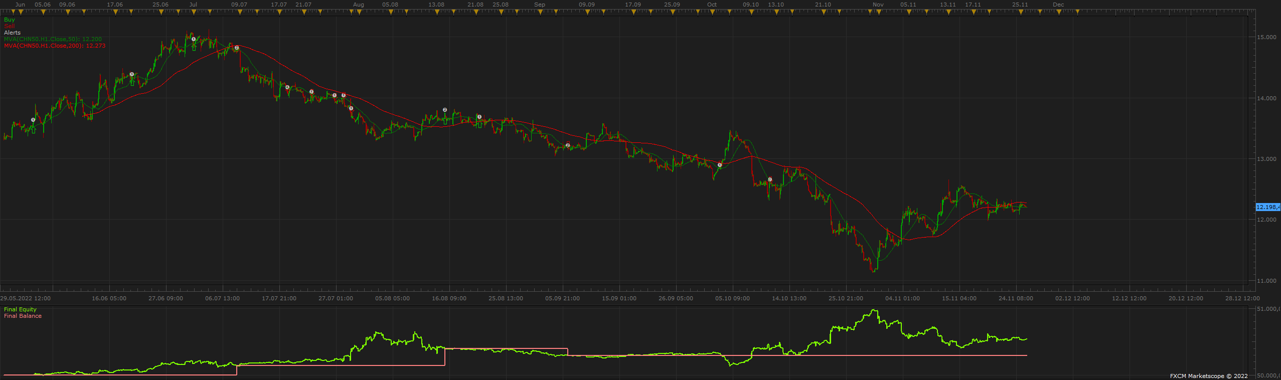Click trade marker 2 near the 05.09 low
Image resolution: width=1281 pixels, height=380 pixels.
(568, 145)
